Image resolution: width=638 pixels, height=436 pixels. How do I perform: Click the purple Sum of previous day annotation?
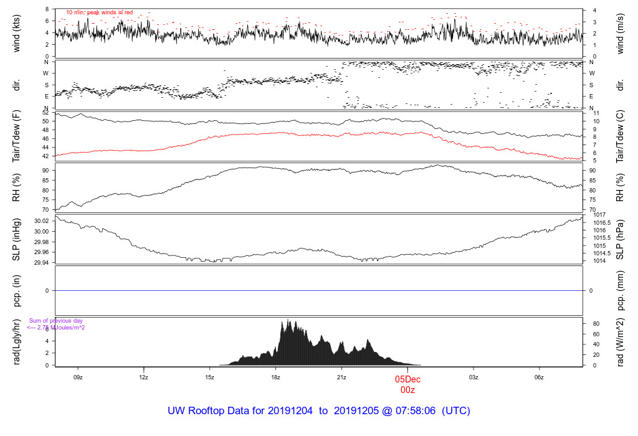tap(56, 324)
